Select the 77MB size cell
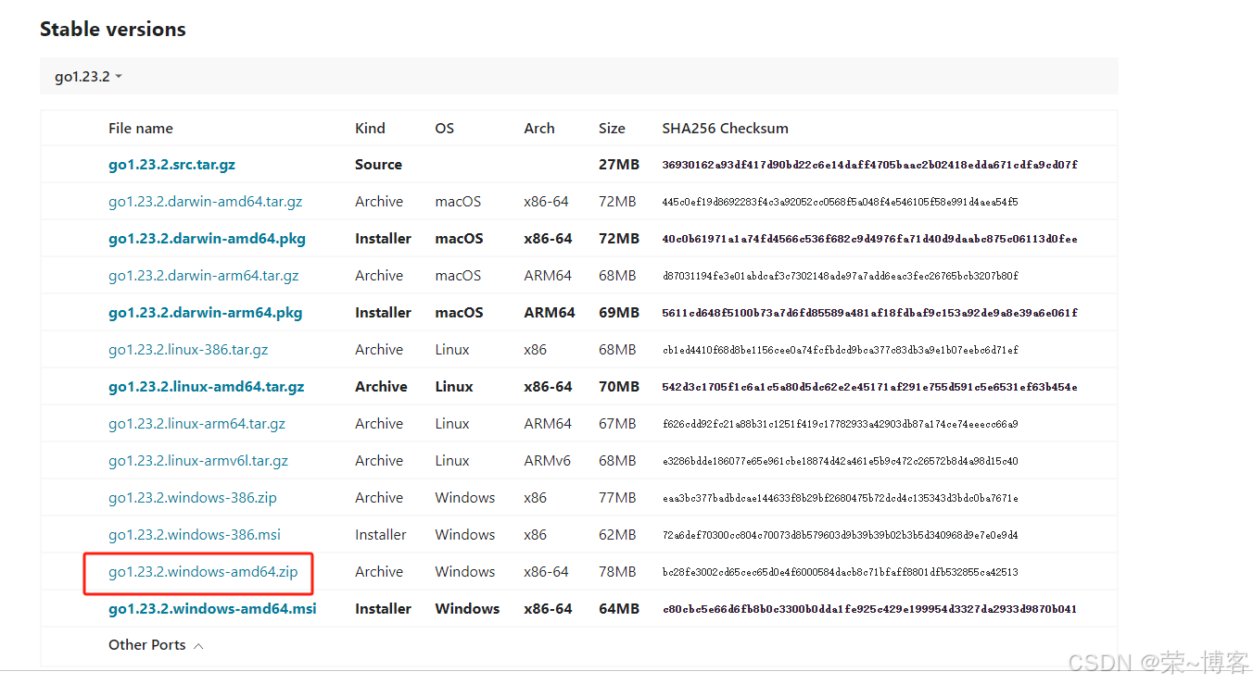This screenshot has height=684, width=1253. point(617,498)
